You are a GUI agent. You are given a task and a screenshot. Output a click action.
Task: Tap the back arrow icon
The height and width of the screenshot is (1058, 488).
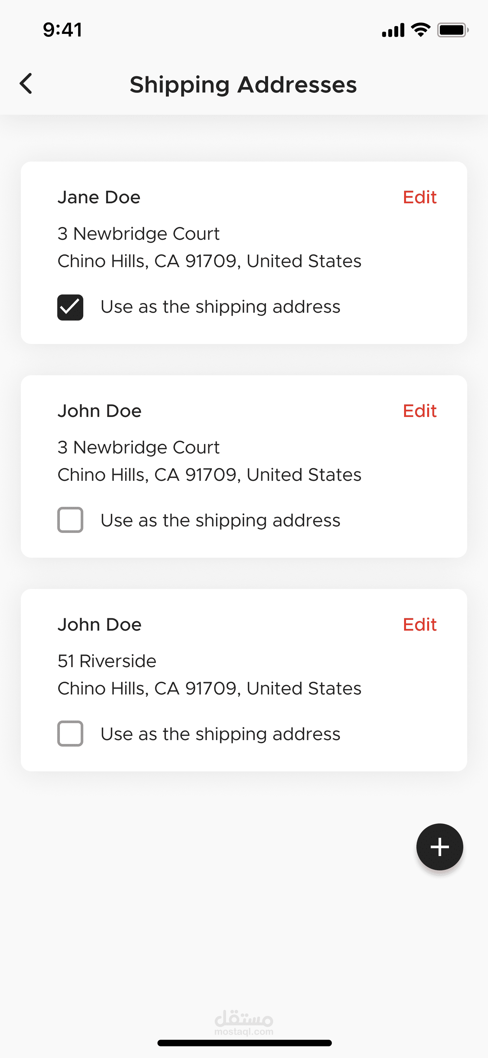tap(26, 84)
